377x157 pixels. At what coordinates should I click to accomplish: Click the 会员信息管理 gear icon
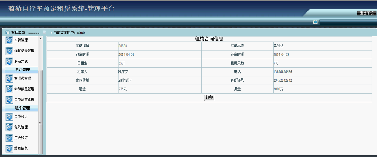click(x=9, y=89)
